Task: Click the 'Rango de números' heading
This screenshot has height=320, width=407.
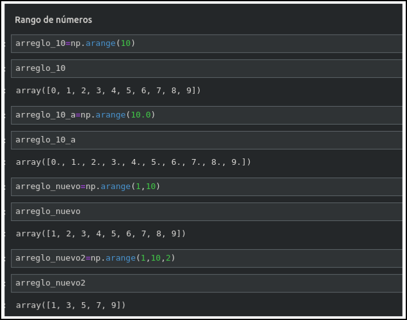Action: tap(53, 20)
